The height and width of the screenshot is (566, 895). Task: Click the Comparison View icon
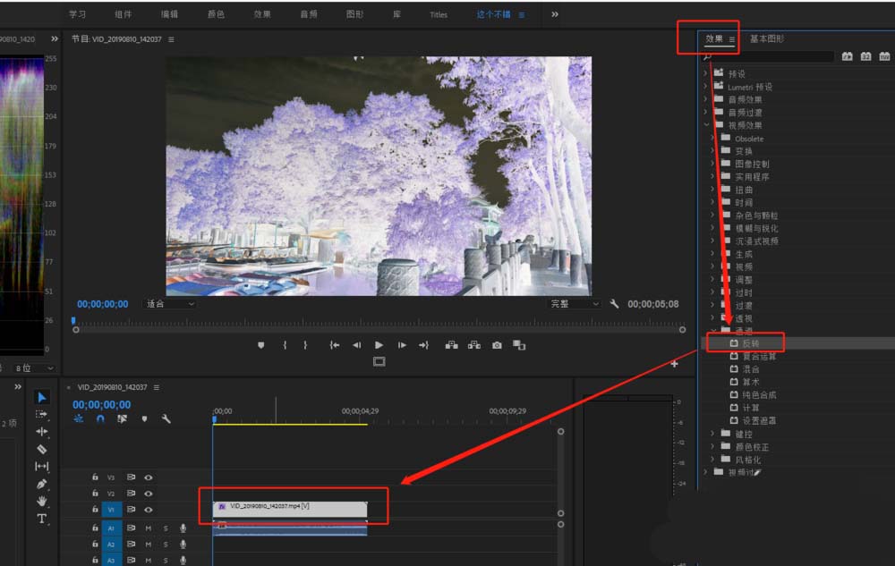pyautogui.click(x=519, y=345)
